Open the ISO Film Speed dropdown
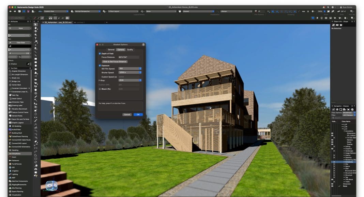Image resolution: width=364 pixels, height=197 pixels. (x=130, y=69)
